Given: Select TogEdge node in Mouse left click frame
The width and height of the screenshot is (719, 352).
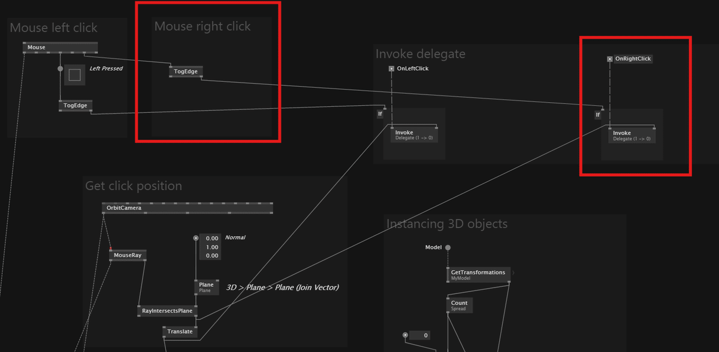Looking at the screenshot, I should [75, 106].
